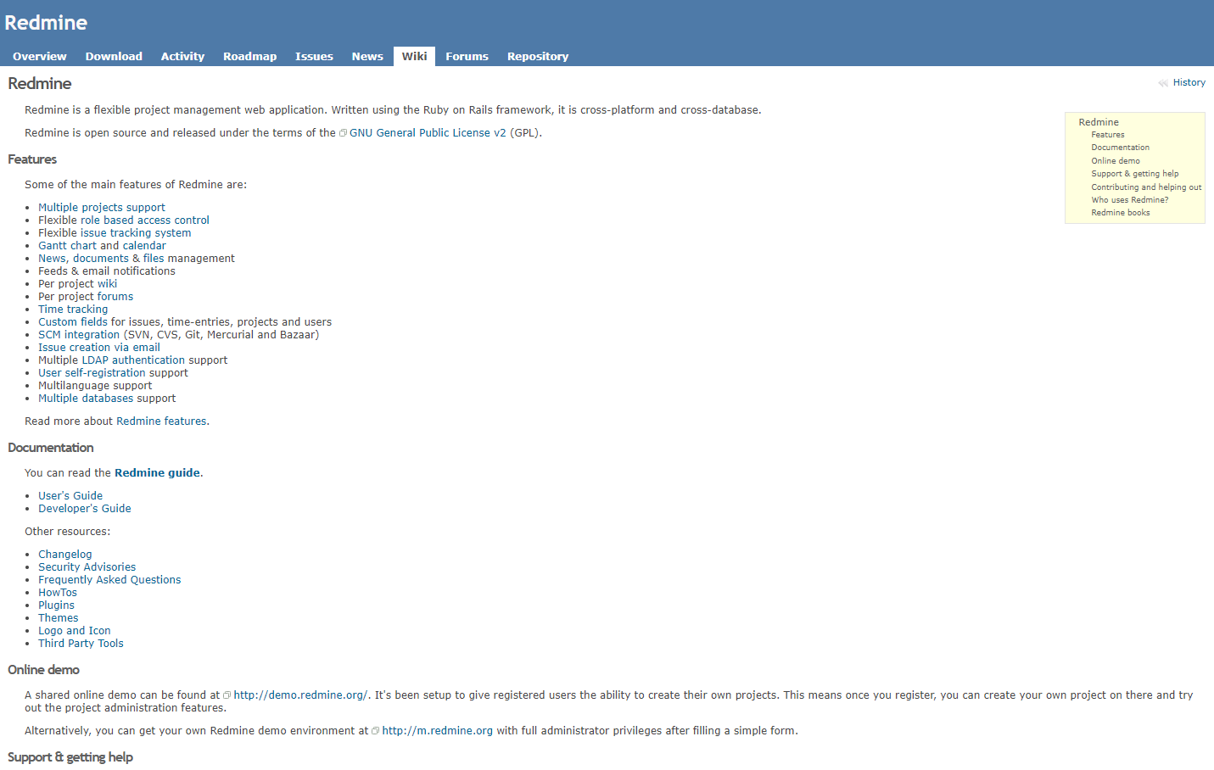Open Third Party Tools link

point(81,644)
